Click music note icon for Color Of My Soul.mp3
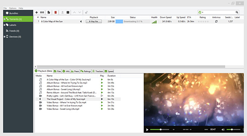 pyautogui.click(x=40, y=80)
